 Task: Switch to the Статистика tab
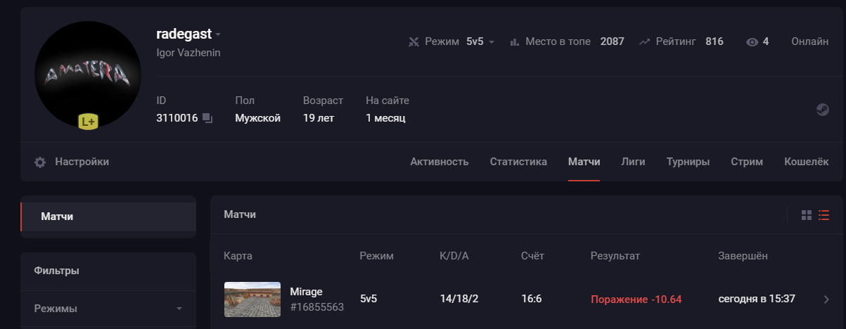click(518, 162)
